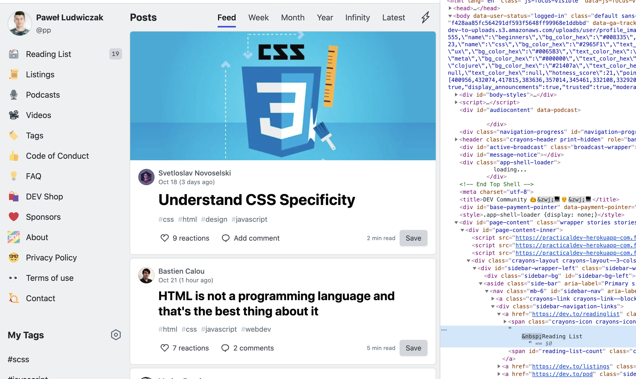Open Paweł Ludwiczak profile avatar

pyautogui.click(x=20, y=23)
